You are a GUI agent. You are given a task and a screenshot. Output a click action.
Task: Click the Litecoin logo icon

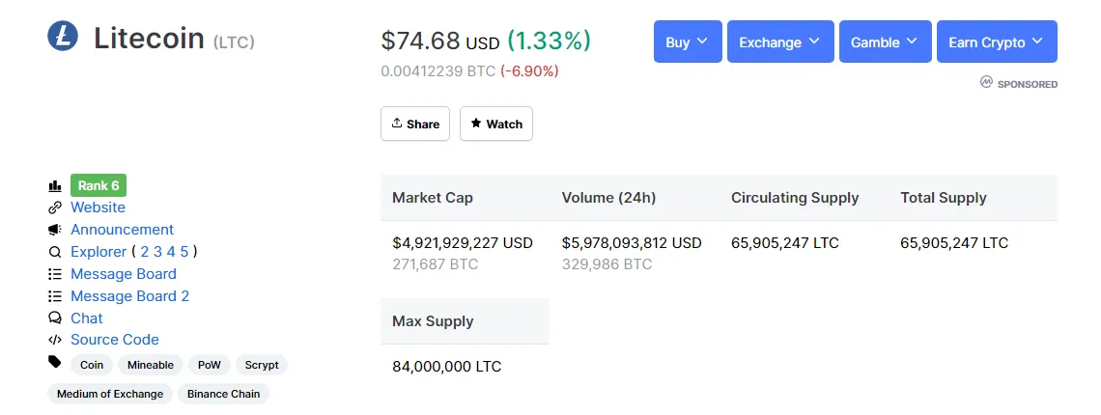pyautogui.click(x=63, y=37)
